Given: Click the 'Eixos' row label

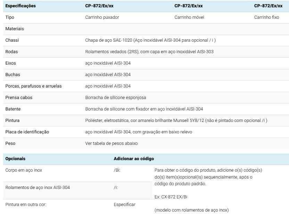Looking at the screenshot, I should 11,63.
